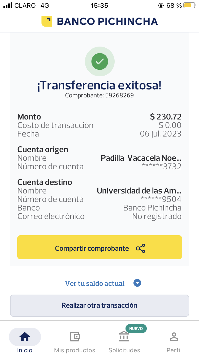The width and height of the screenshot is (199, 355).
Task: Open the Ver tu saldo actual link
Action: point(95,283)
